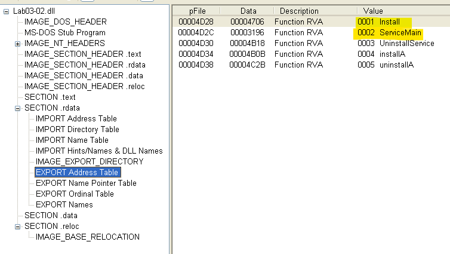Expand the IMAGE_NT_HEADERS node
The height and width of the screenshot is (254, 450).
tap(17, 44)
